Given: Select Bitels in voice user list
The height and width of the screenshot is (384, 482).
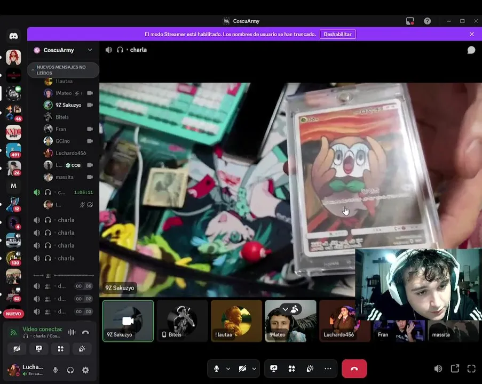Looking at the screenshot, I should (x=68, y=117).
